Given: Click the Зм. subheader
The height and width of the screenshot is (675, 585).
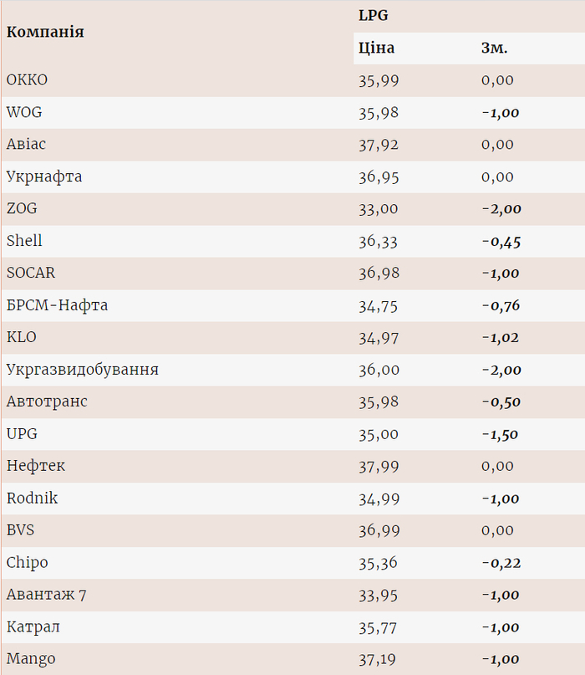Looking at the screenshot, I should (494, 49).
